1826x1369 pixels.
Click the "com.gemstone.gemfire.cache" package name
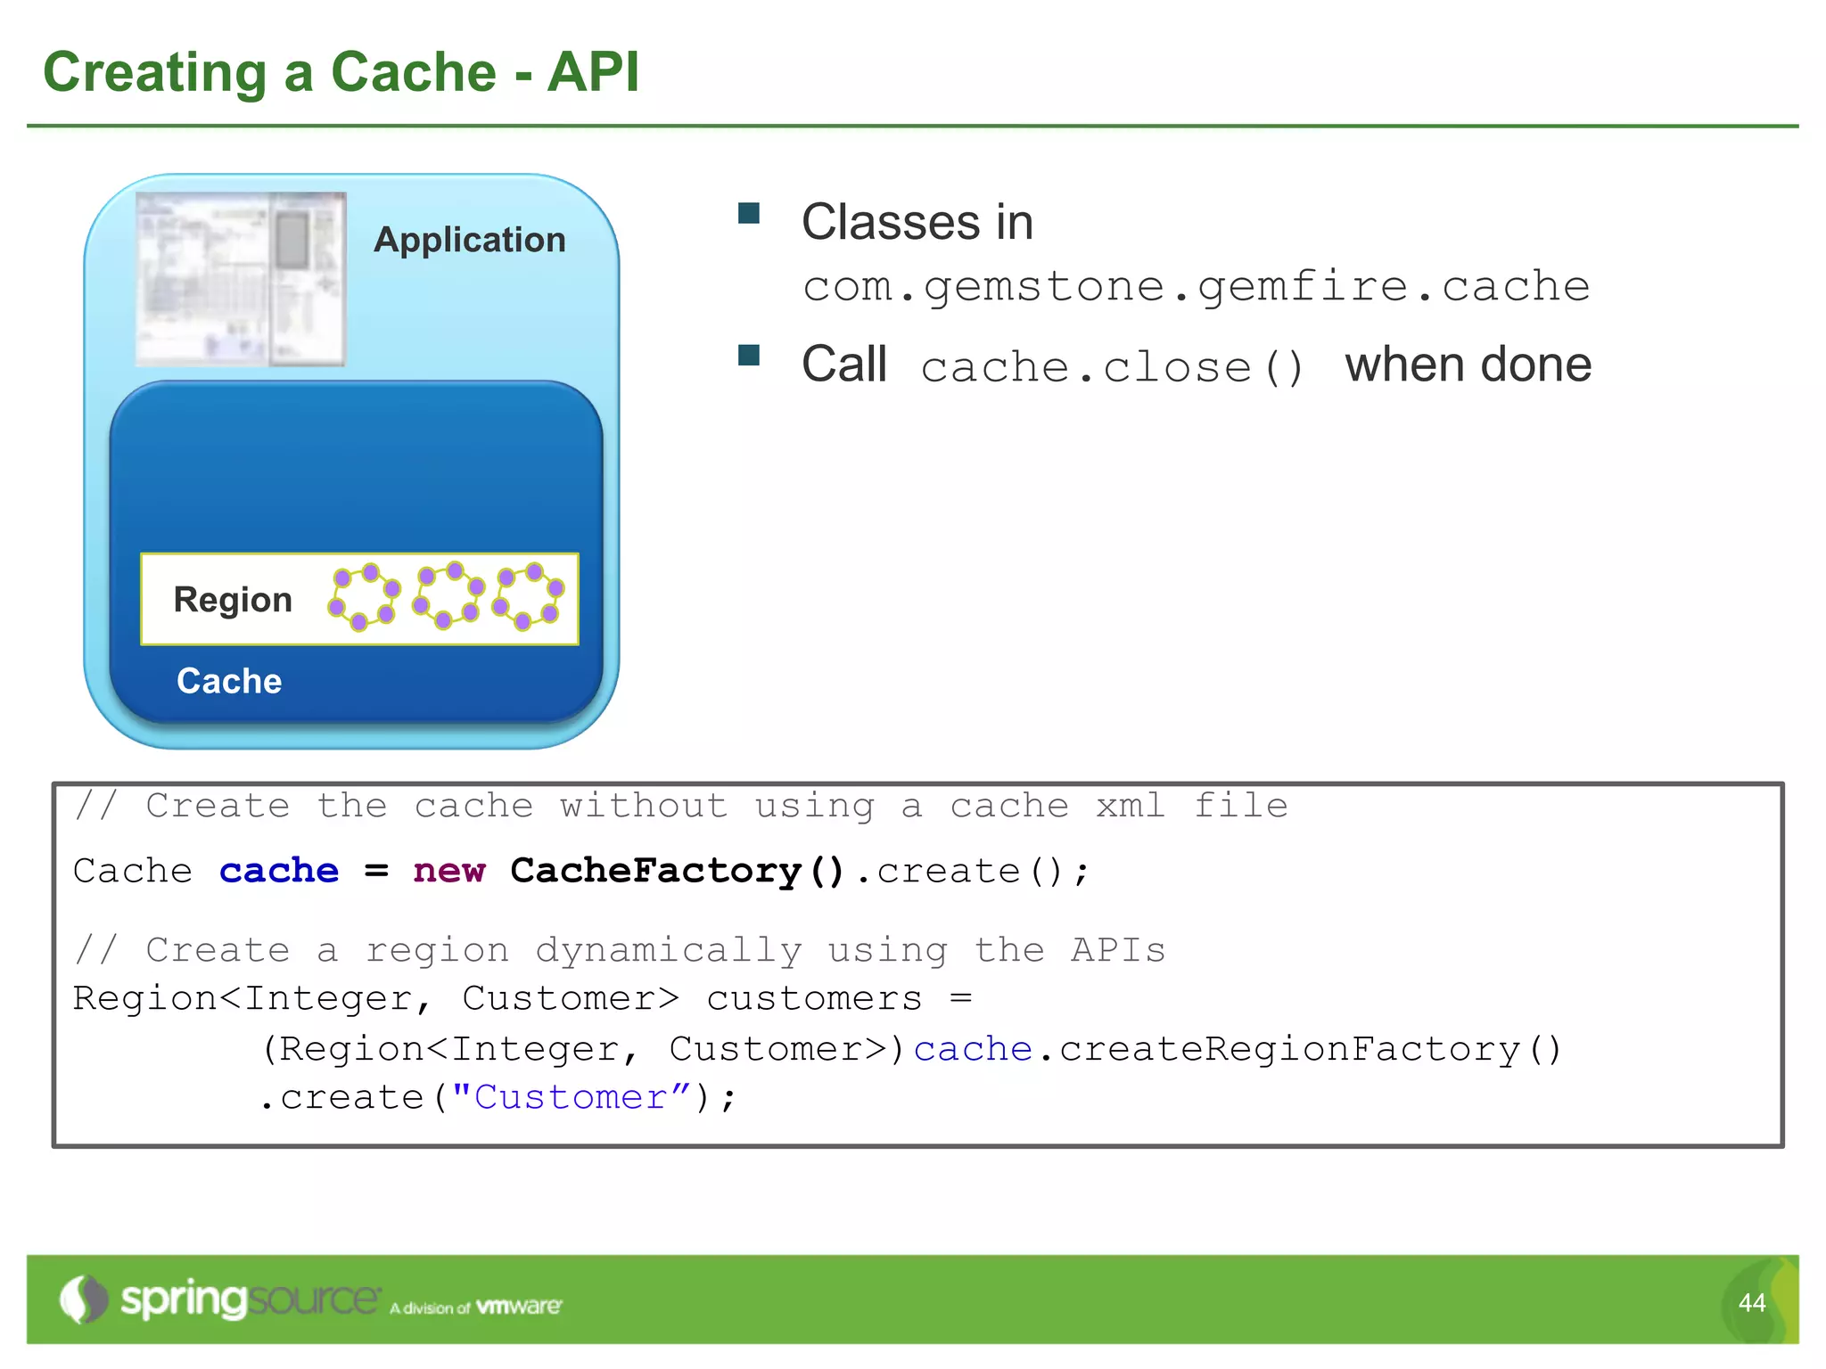tap(1197, 287)
